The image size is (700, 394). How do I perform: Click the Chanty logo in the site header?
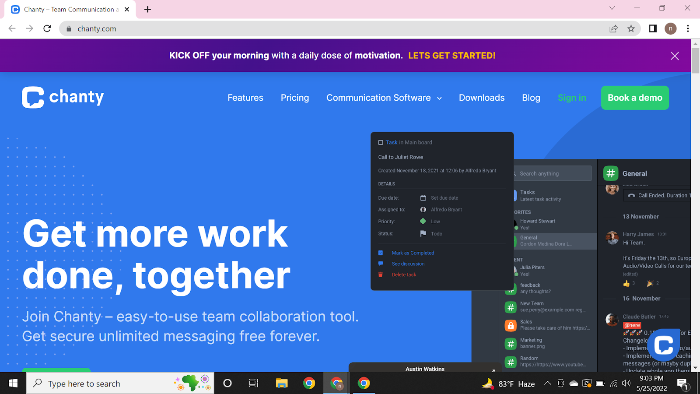(63, 97)
